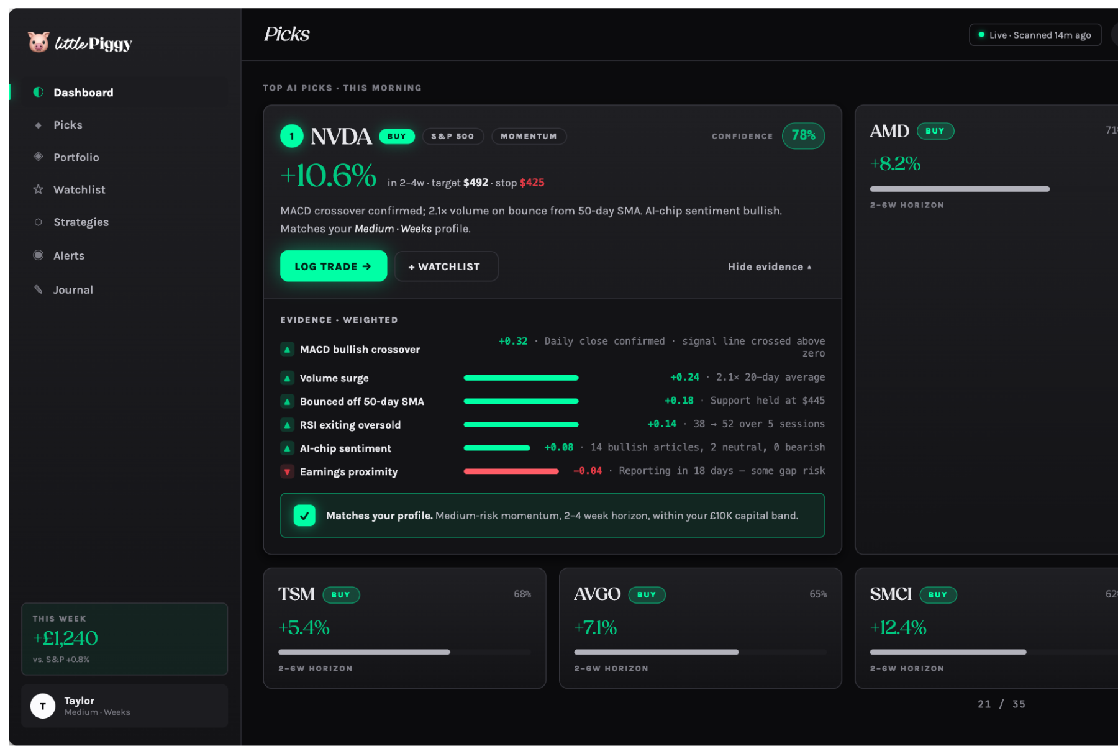The height and width of the screenshot is (754, 1118).
Task: Click the S&P 500 tag on NVDA
Action: pyautogui.click(x=453, y=136)
